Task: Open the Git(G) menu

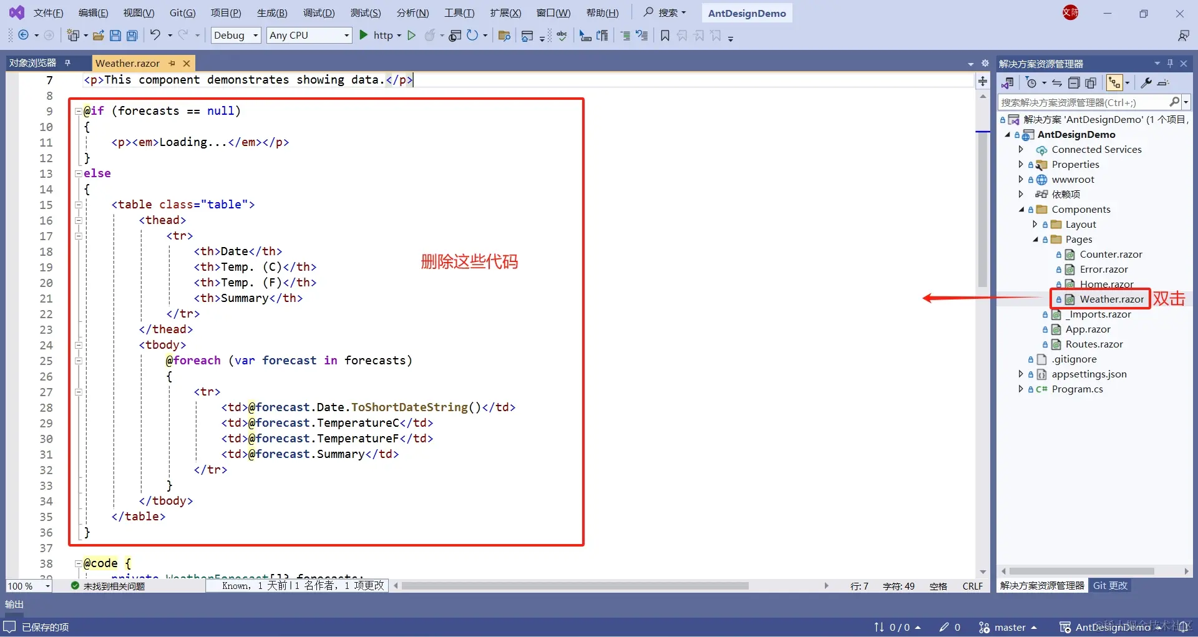Action: 183,13
